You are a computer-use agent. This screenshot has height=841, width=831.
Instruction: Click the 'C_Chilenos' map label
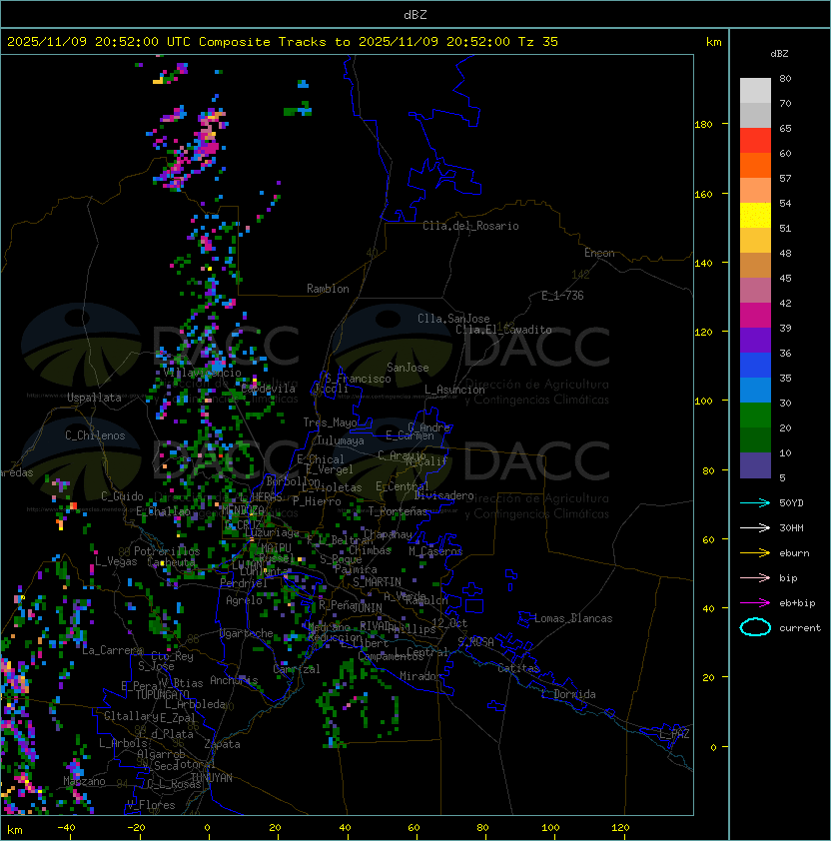coord(95,435)
